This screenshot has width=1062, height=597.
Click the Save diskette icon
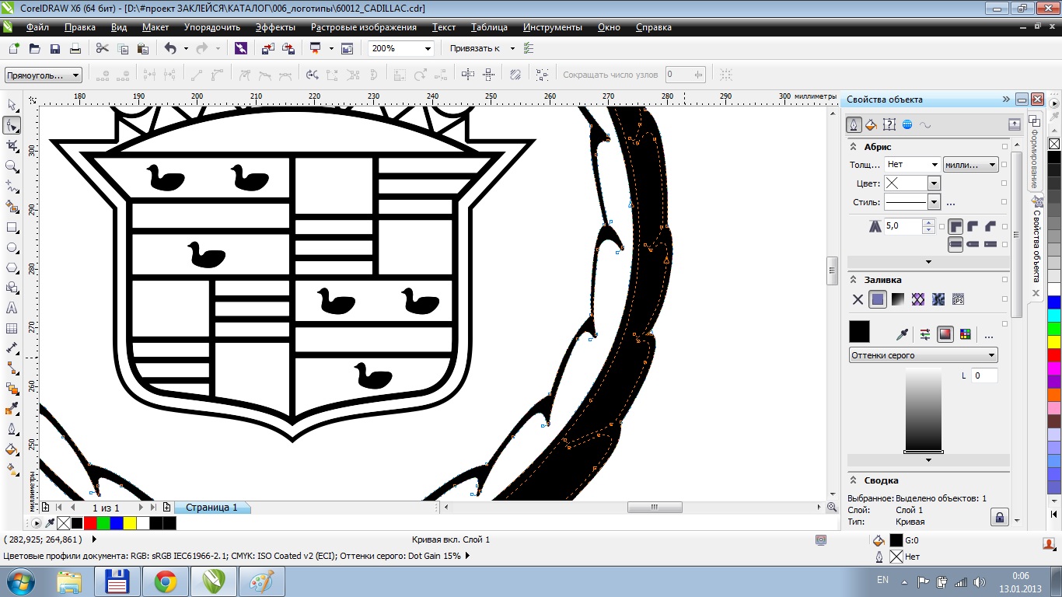click(x=54, y=48)
